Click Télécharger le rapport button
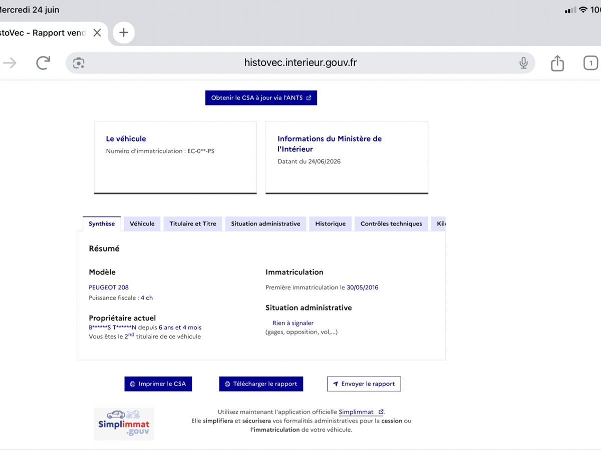 261,384
